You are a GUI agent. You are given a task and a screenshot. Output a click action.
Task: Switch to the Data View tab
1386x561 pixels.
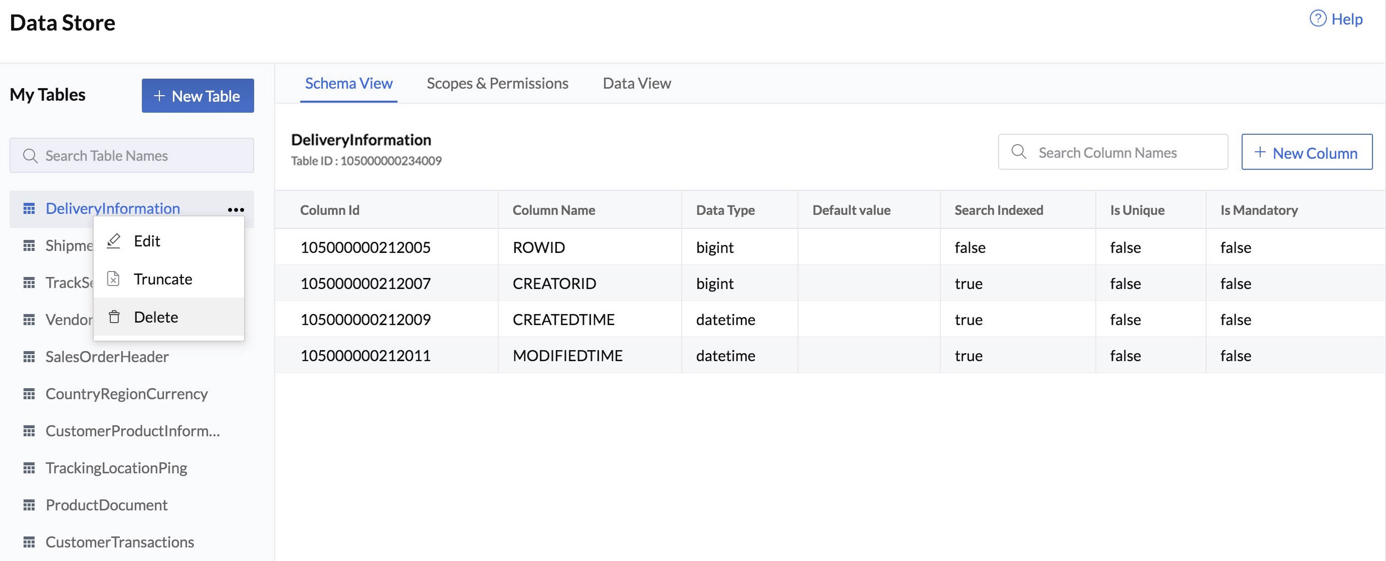tap(636, 83)
